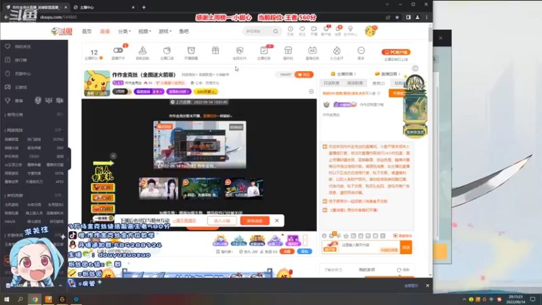
Task: Click the search magnifier icon
Action: click(276, 31)
